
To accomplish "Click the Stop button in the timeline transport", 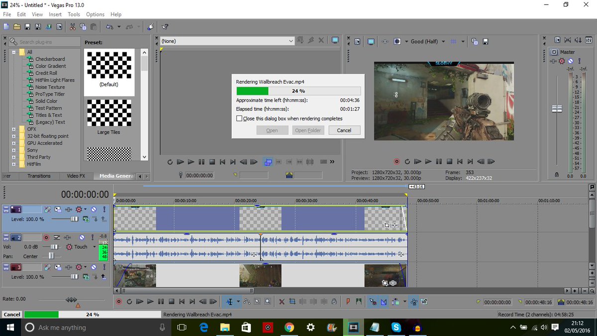I will point(171,302).
